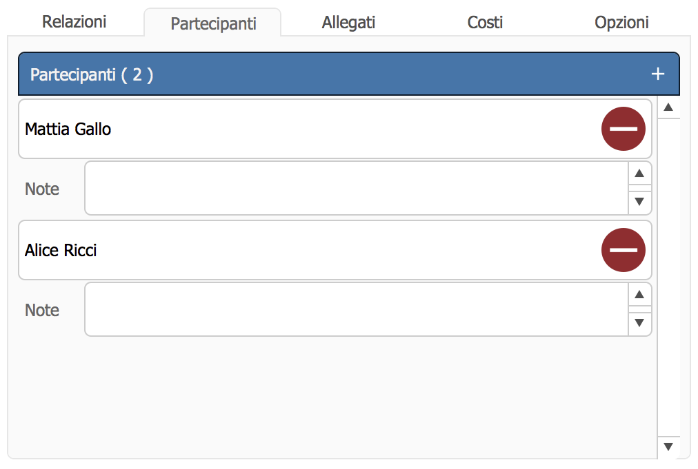This screenshot has height=469, width=698.
Task: Select the Mattia Gallo participant row
Action: click(335, 129)
